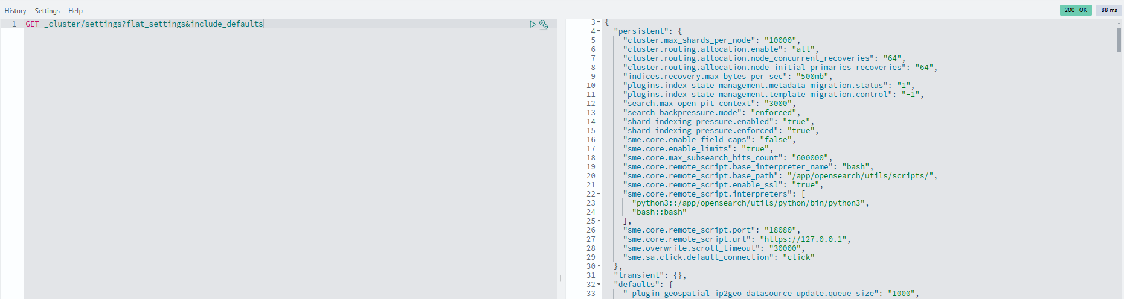Click the "defaults" key
This screenshot has height=299, width=1124.
point(637,285)
